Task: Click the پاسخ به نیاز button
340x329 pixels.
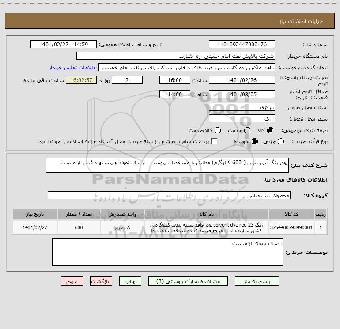Action: pyautogui.click(x=257, y=281)
